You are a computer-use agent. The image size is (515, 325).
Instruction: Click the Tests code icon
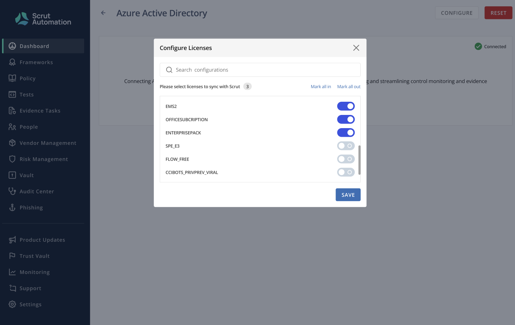tap(12, 94)
